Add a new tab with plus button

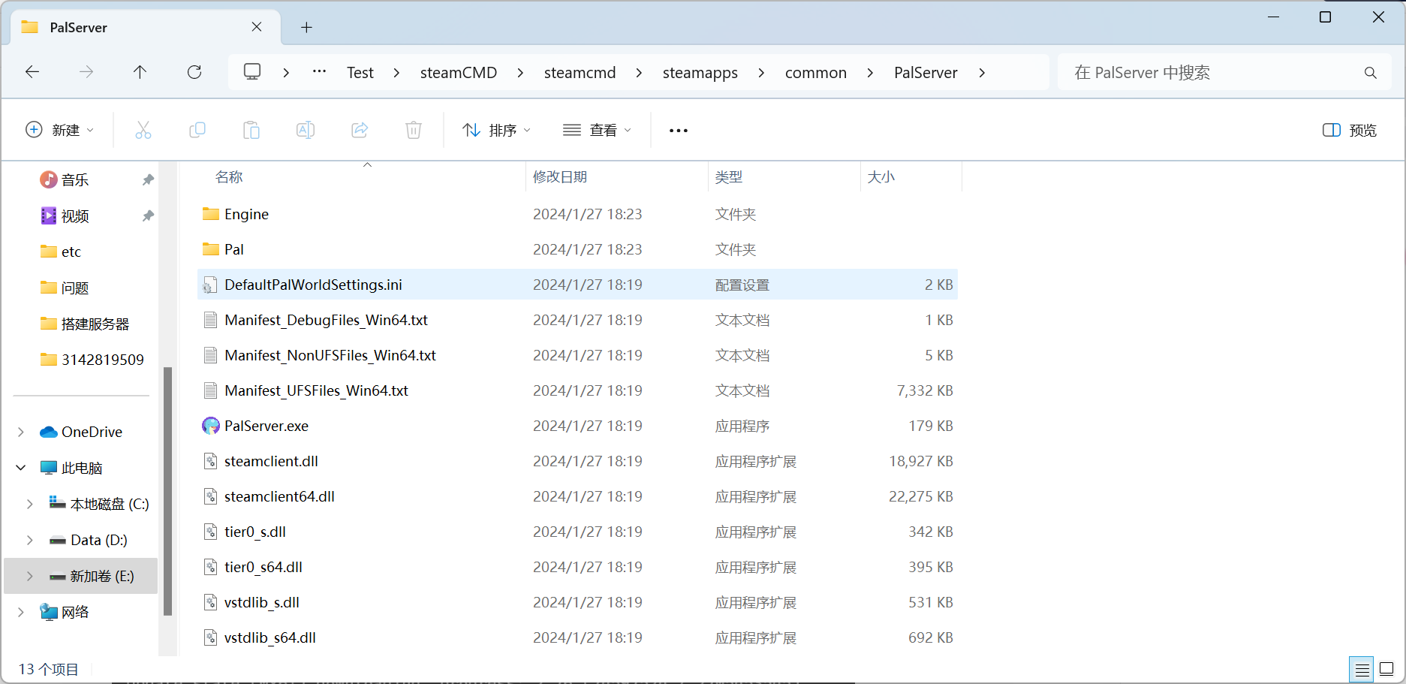tap(306, 27)
